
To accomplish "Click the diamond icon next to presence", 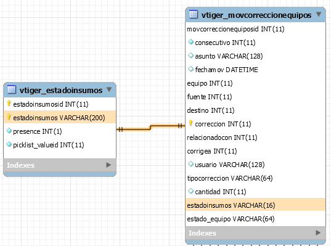I will [x=9, y=131].
